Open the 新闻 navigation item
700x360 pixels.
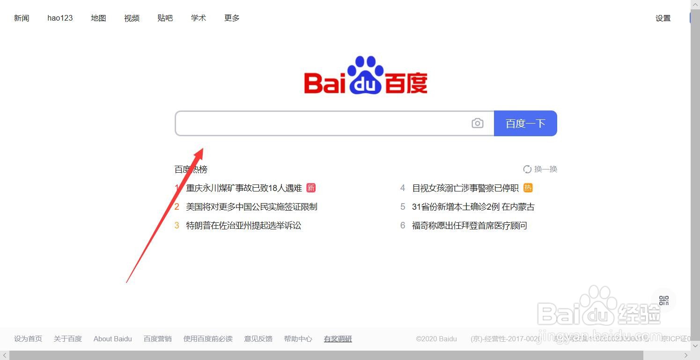pyautogui.click(x=22, y=18)
